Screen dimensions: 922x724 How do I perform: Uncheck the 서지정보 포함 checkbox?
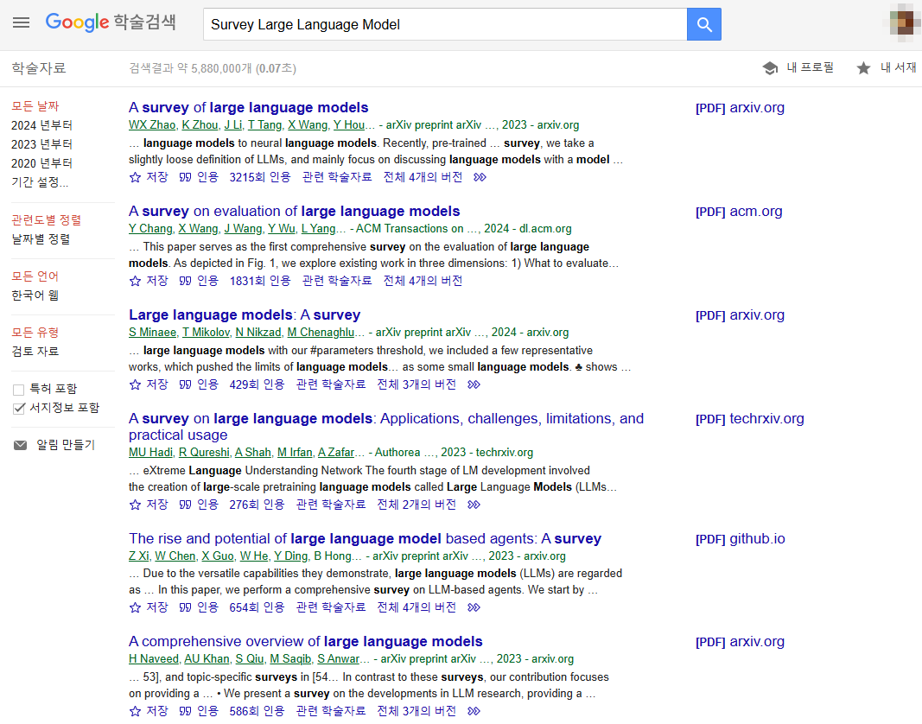(18, 408)
